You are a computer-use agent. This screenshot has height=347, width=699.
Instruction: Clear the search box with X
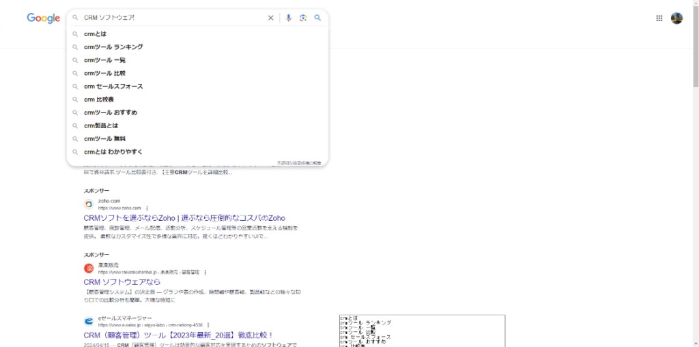(x=270, y=18)
